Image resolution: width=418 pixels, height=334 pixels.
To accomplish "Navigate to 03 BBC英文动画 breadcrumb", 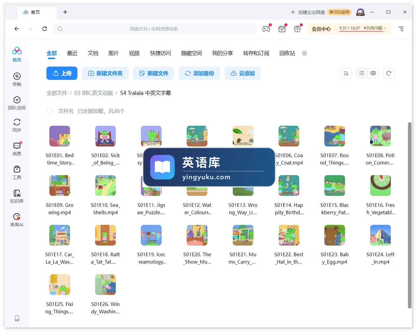I will pyautogui.click(x=94, y=93).
